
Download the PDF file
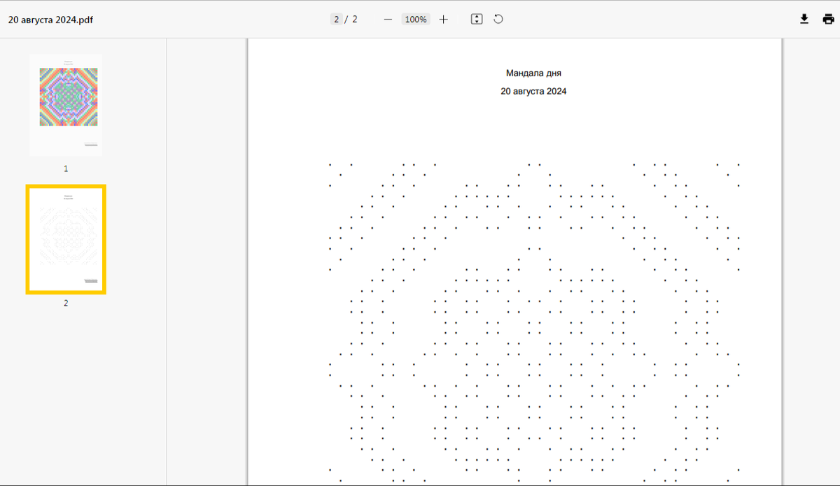coord(804,20)
